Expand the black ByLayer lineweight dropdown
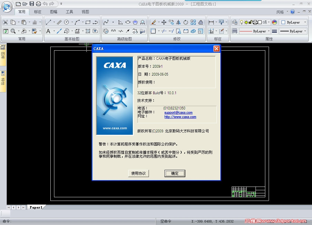312x225 pixels. pos(305,31)
